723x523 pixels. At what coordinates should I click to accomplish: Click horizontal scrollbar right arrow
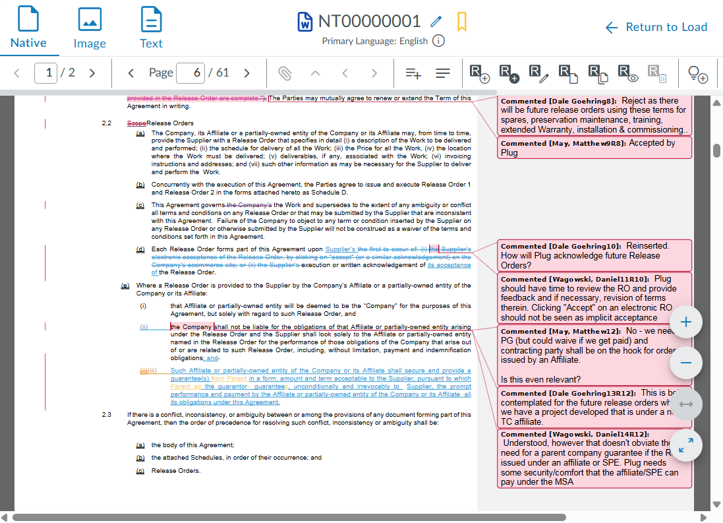click(x=703, y=518)
